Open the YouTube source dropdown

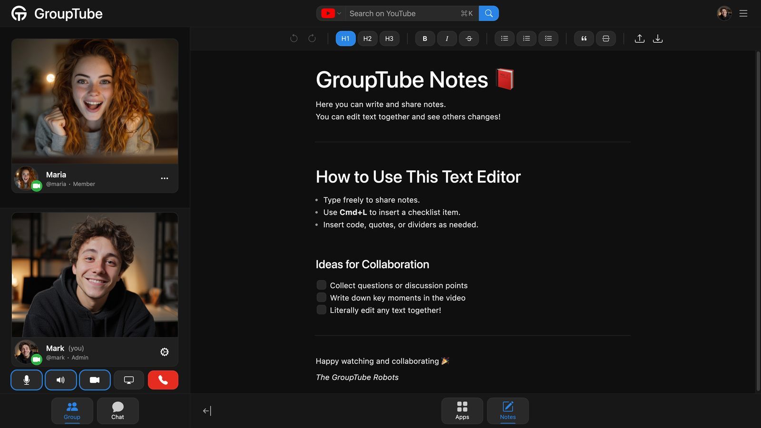[x=331, y=13]
